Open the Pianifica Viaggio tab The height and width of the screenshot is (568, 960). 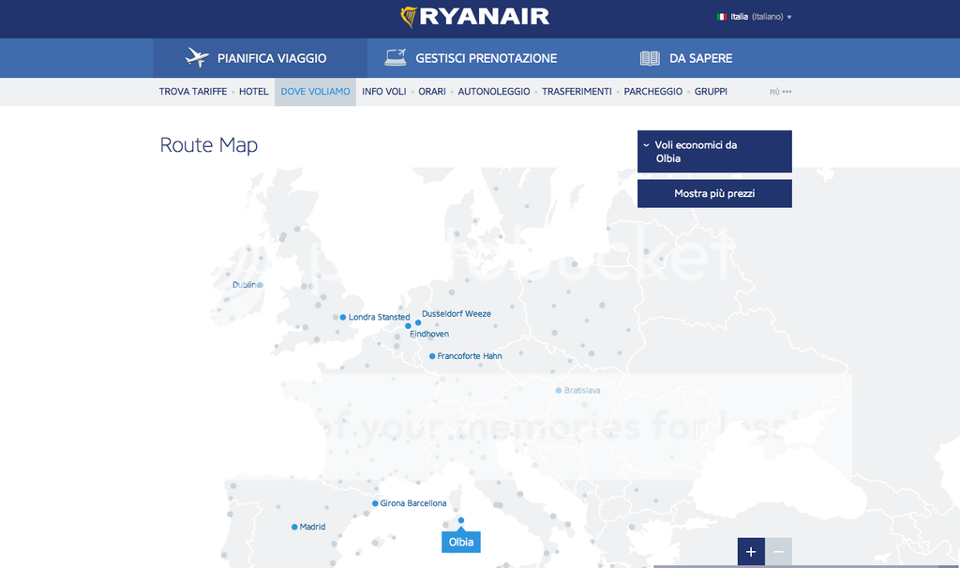pos(261,58)
